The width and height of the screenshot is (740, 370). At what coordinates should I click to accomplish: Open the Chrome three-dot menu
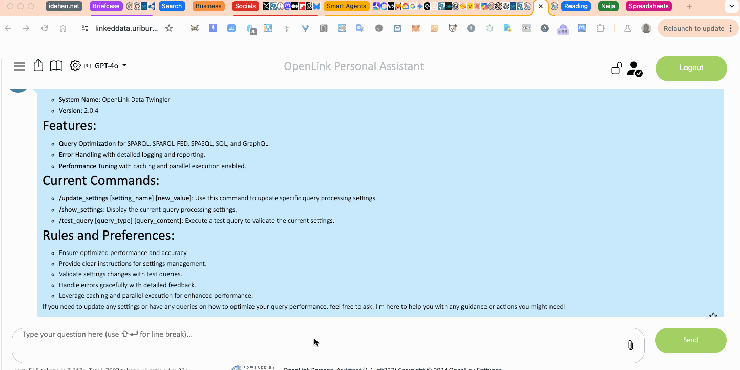[x=731, y=28]
